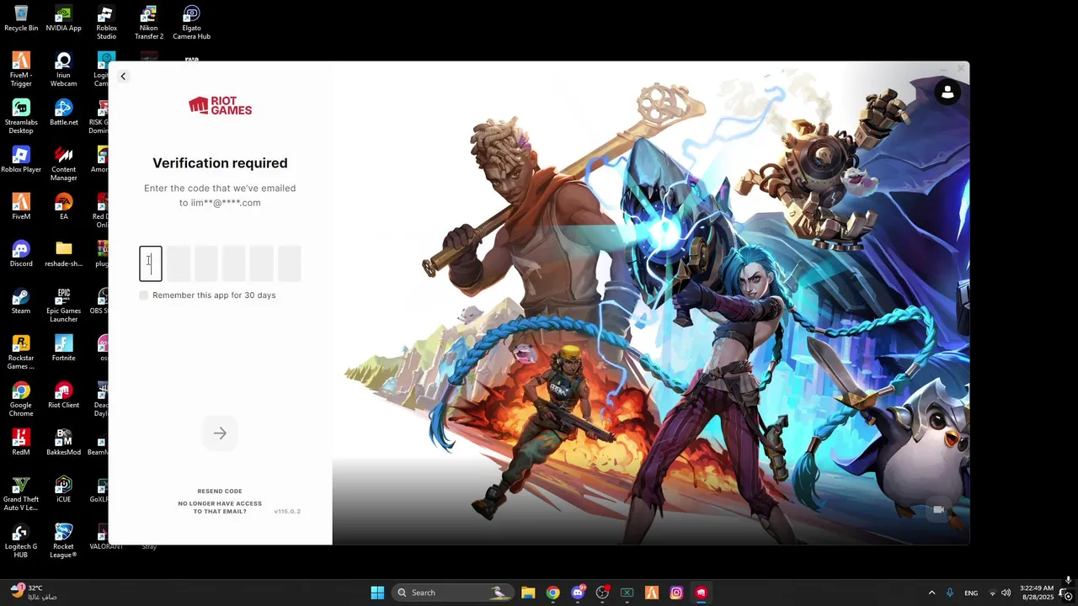Submit the code with the arrow button
The height and width of the screenshot is (606, 1078).
click(x=220, y=433)
